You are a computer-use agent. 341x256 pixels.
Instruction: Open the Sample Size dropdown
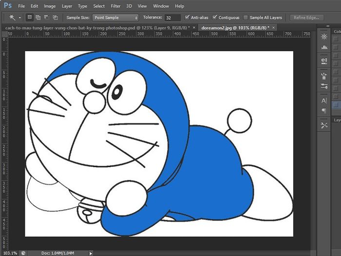115,18
